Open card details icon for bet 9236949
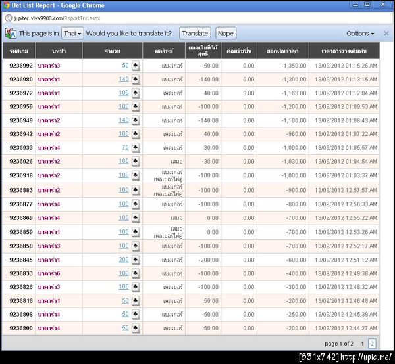Viewport: 395px width, 364px height. pyautogui.click(x=136, y=120)
